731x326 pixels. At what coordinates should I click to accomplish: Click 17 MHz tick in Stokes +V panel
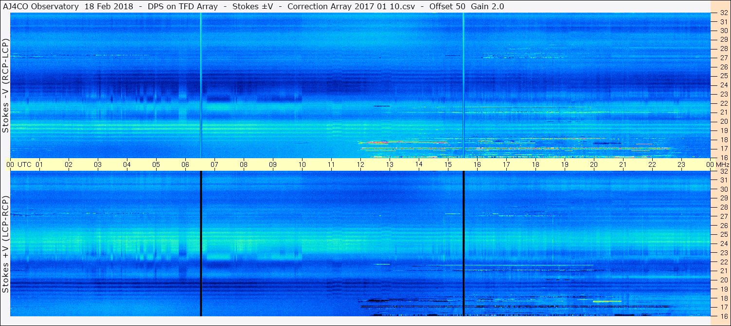tap(723, 307)
